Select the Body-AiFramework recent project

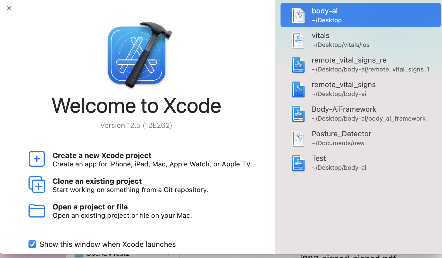pos(361,113)
